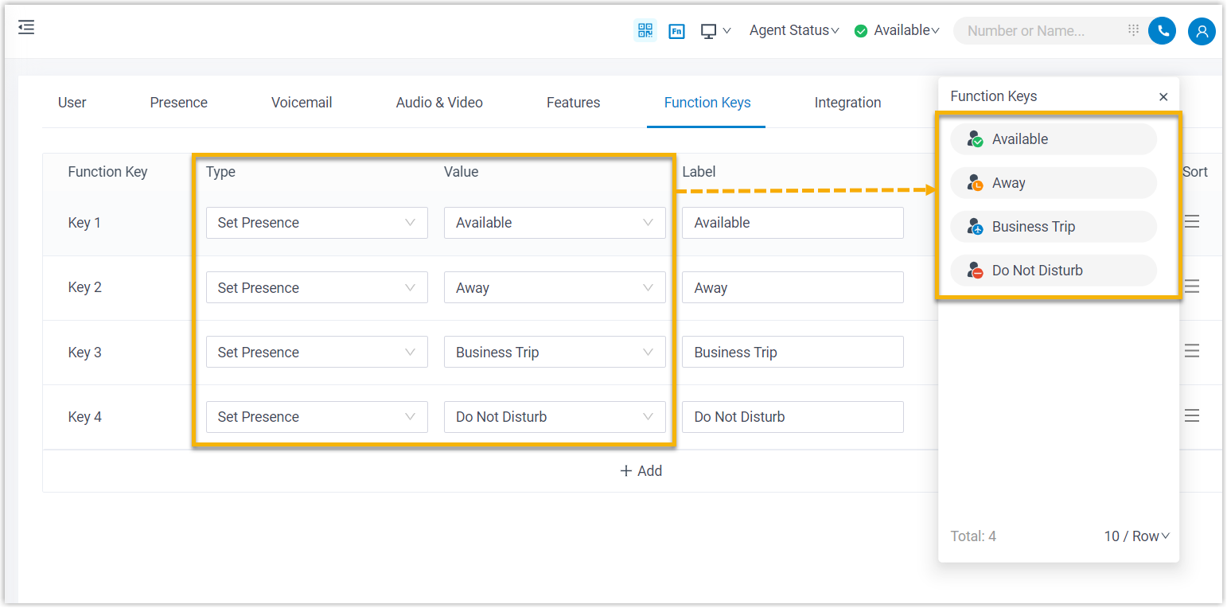Click the monitor display icon
Screen dimensions: 1227x608
click(708, 31)
